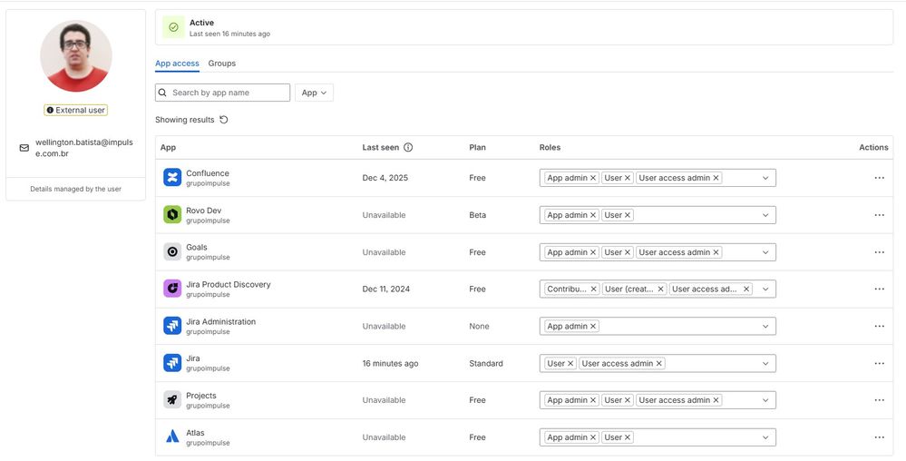Expand the Projects roles dropdown
This screenshot has height=461, width=906.
765,400
